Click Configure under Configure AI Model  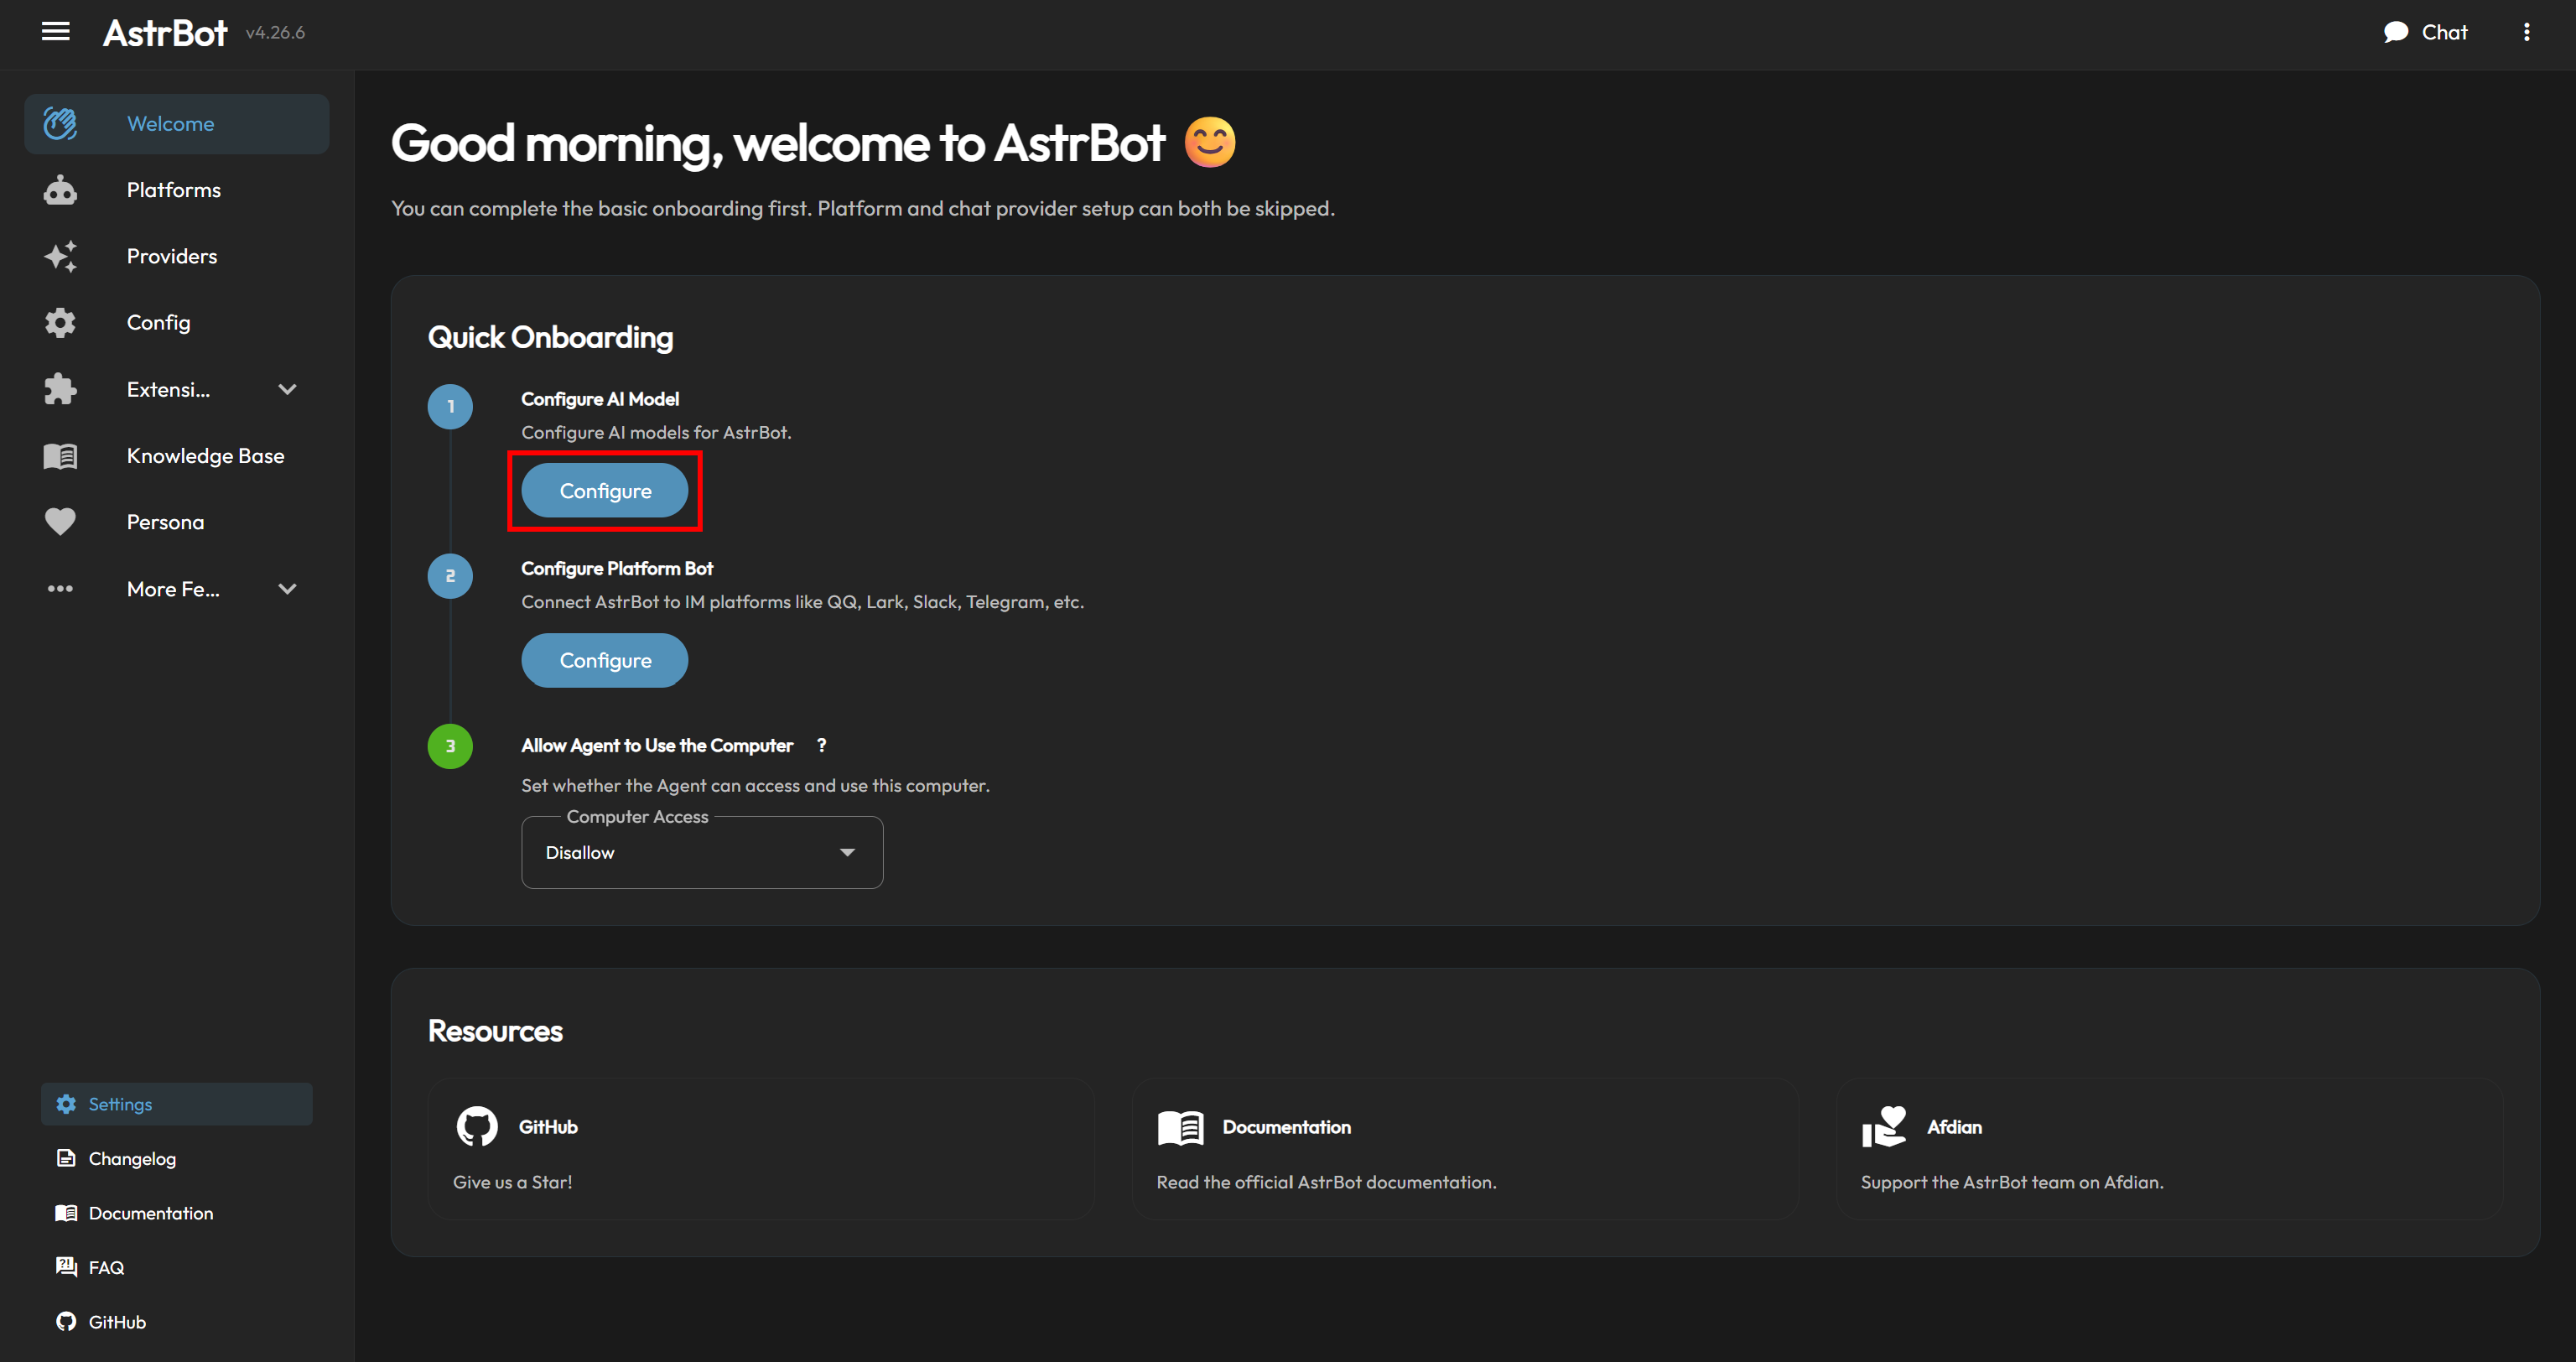(604, 491)
